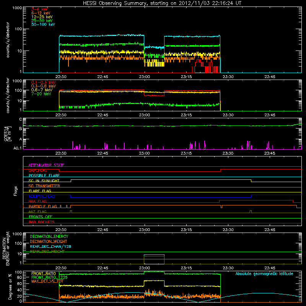Image resolution: width=306 pixels, height=306 pixels.
Task: Click the 23:00 tick under the keV panel
Action: click(x=145, y=77)
